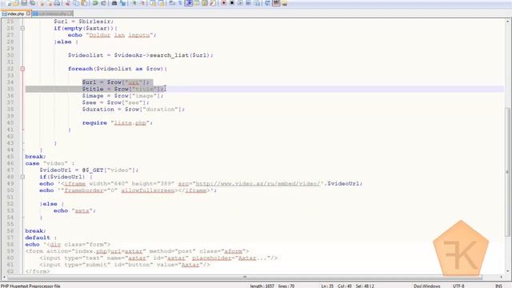Screen dimensions: 512x288
Task: Click the ABC spell check toolbar icon
Action: 276,3
